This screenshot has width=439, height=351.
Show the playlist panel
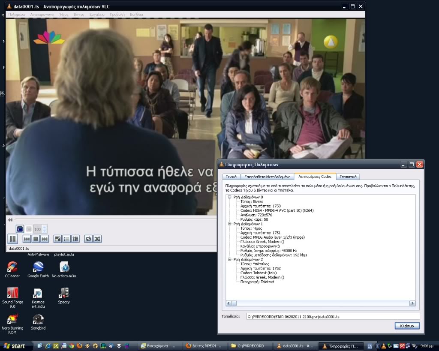tap(66, 239)
